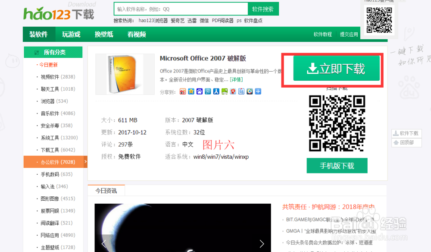This screenshot has height=252, width=431.
Task: Open the 软件教程 link
Action: pos(323,35)
